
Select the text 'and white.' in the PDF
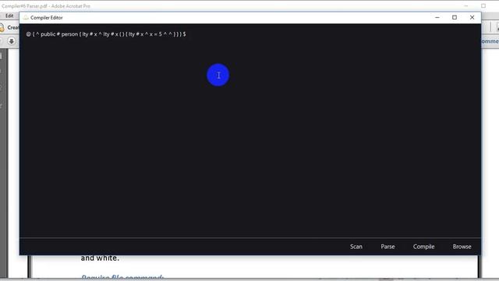tap(100, 258)
